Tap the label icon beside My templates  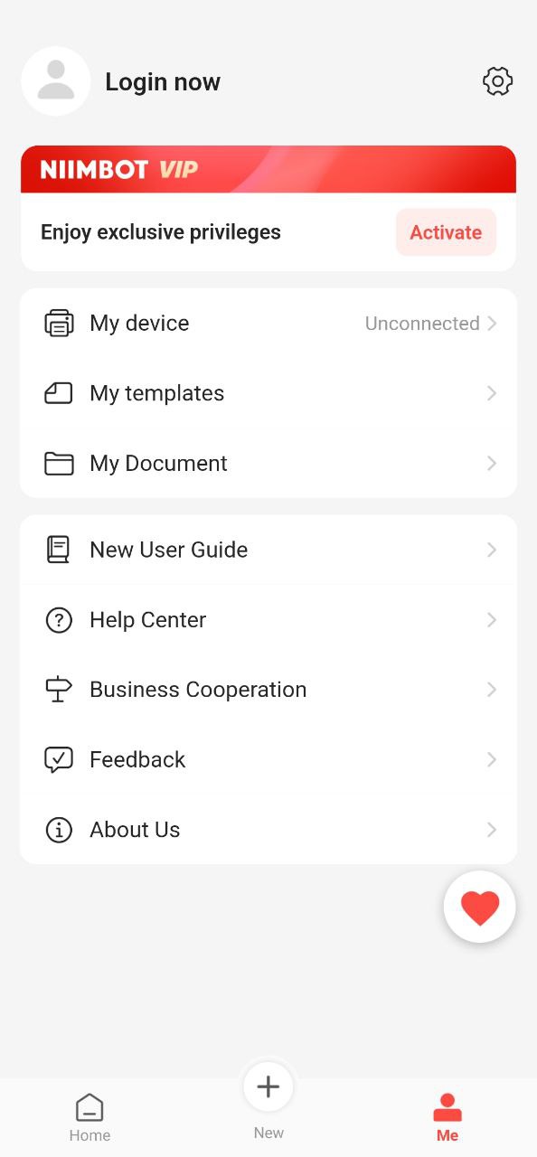click(x=59, y=393)
